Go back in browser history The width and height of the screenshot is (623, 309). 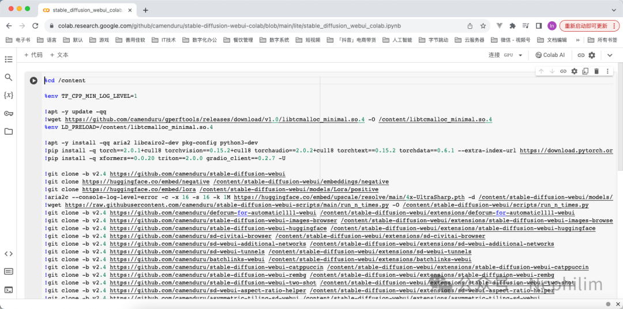(9, 26)
